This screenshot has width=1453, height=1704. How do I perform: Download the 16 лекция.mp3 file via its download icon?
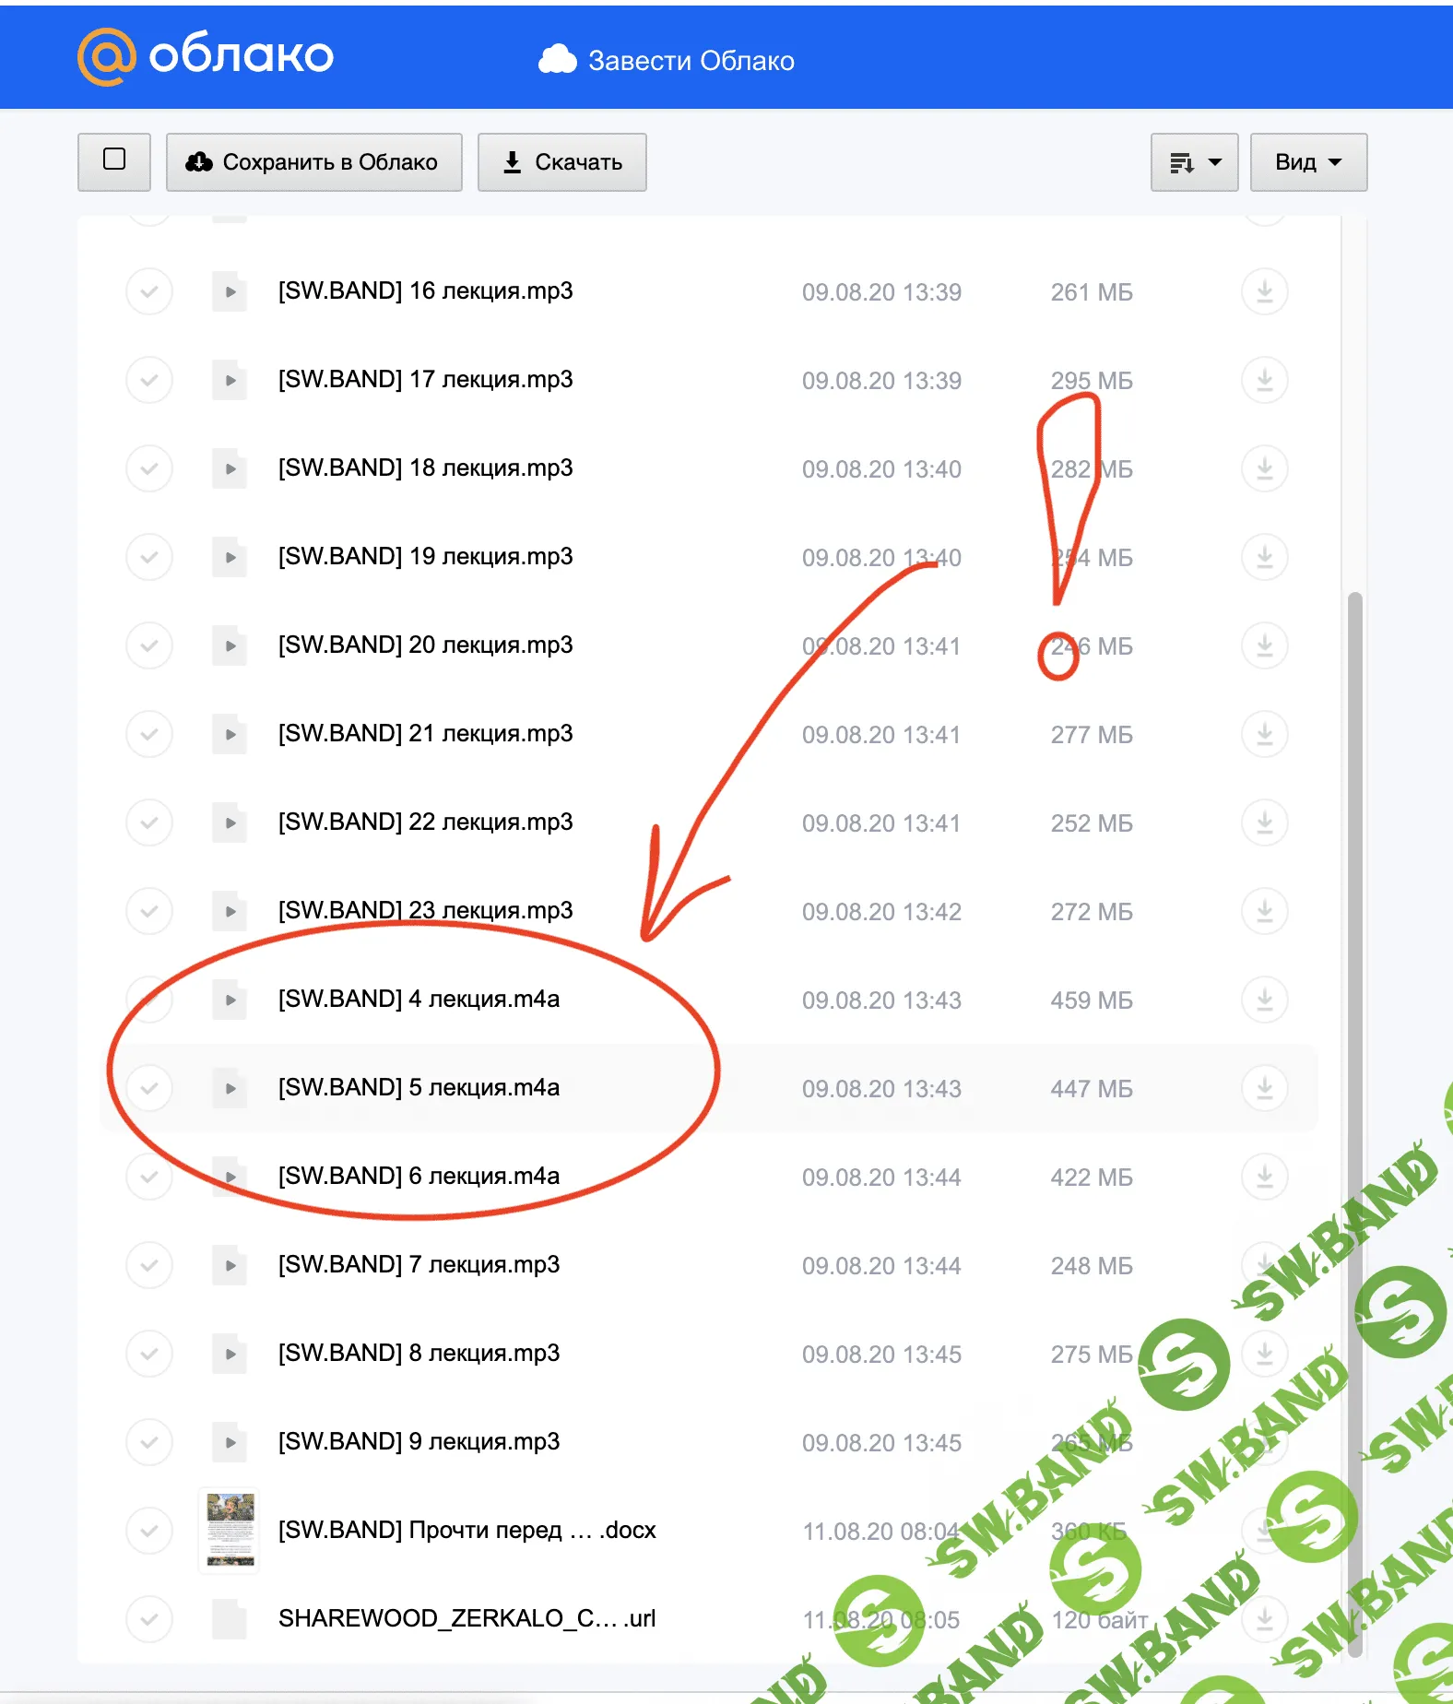pyautogui.click(x=1264, y=292)
